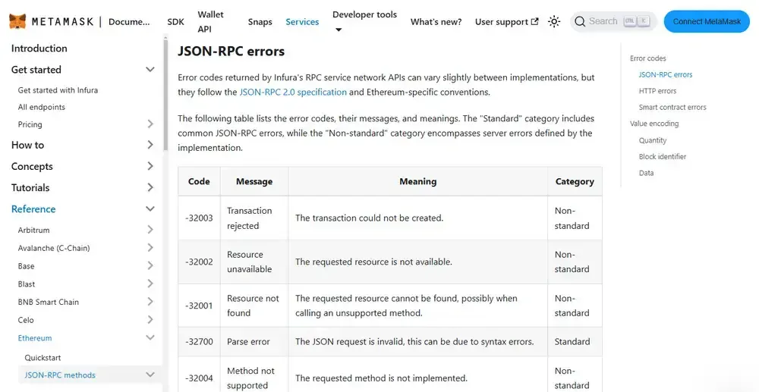Viewport: 759px width, 392px height.
Task: Collapse the Get started section chevron
Action: coord(150,70)
